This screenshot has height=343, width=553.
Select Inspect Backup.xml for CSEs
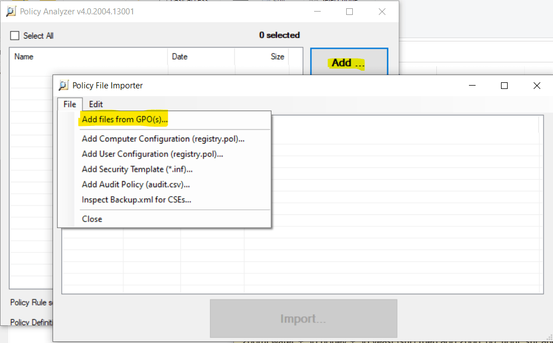pos(136,200)
